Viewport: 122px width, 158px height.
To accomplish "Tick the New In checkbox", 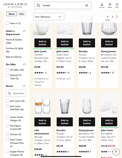I will [x=7, y=23].
